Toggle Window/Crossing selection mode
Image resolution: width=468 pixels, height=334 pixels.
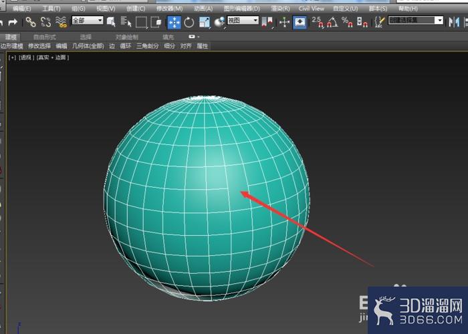(156, 22)
